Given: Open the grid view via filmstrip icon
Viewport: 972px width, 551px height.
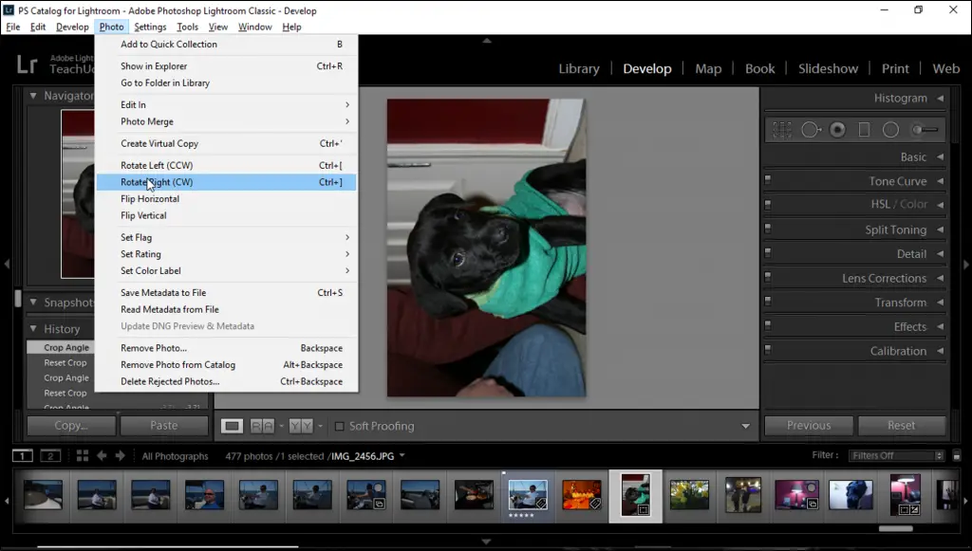Looking at the screenshot, I should [x=83, y=456].
